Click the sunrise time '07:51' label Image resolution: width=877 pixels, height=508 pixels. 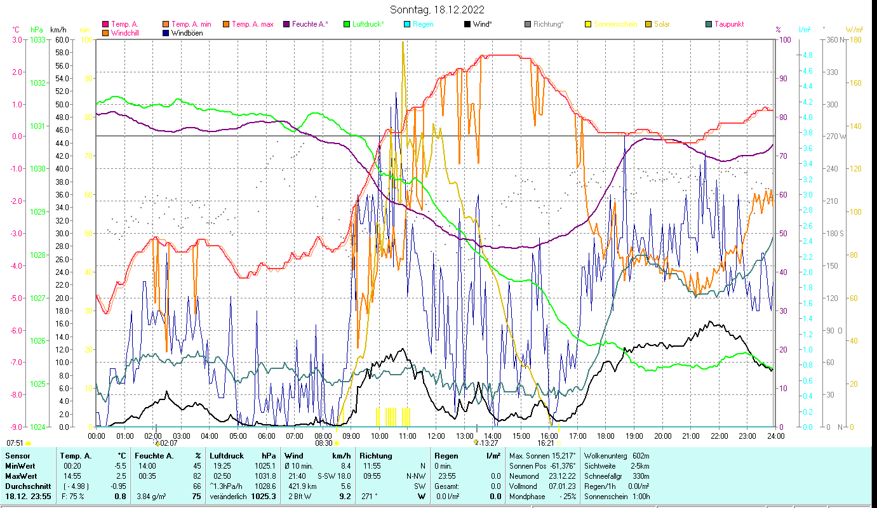pyautogui.click(x=15, y=443)
